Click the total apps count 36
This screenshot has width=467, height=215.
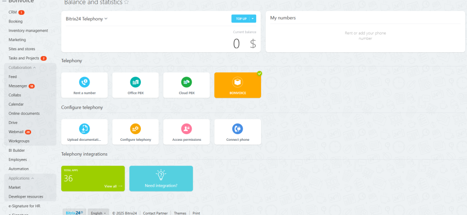click(x=68, y=179)
